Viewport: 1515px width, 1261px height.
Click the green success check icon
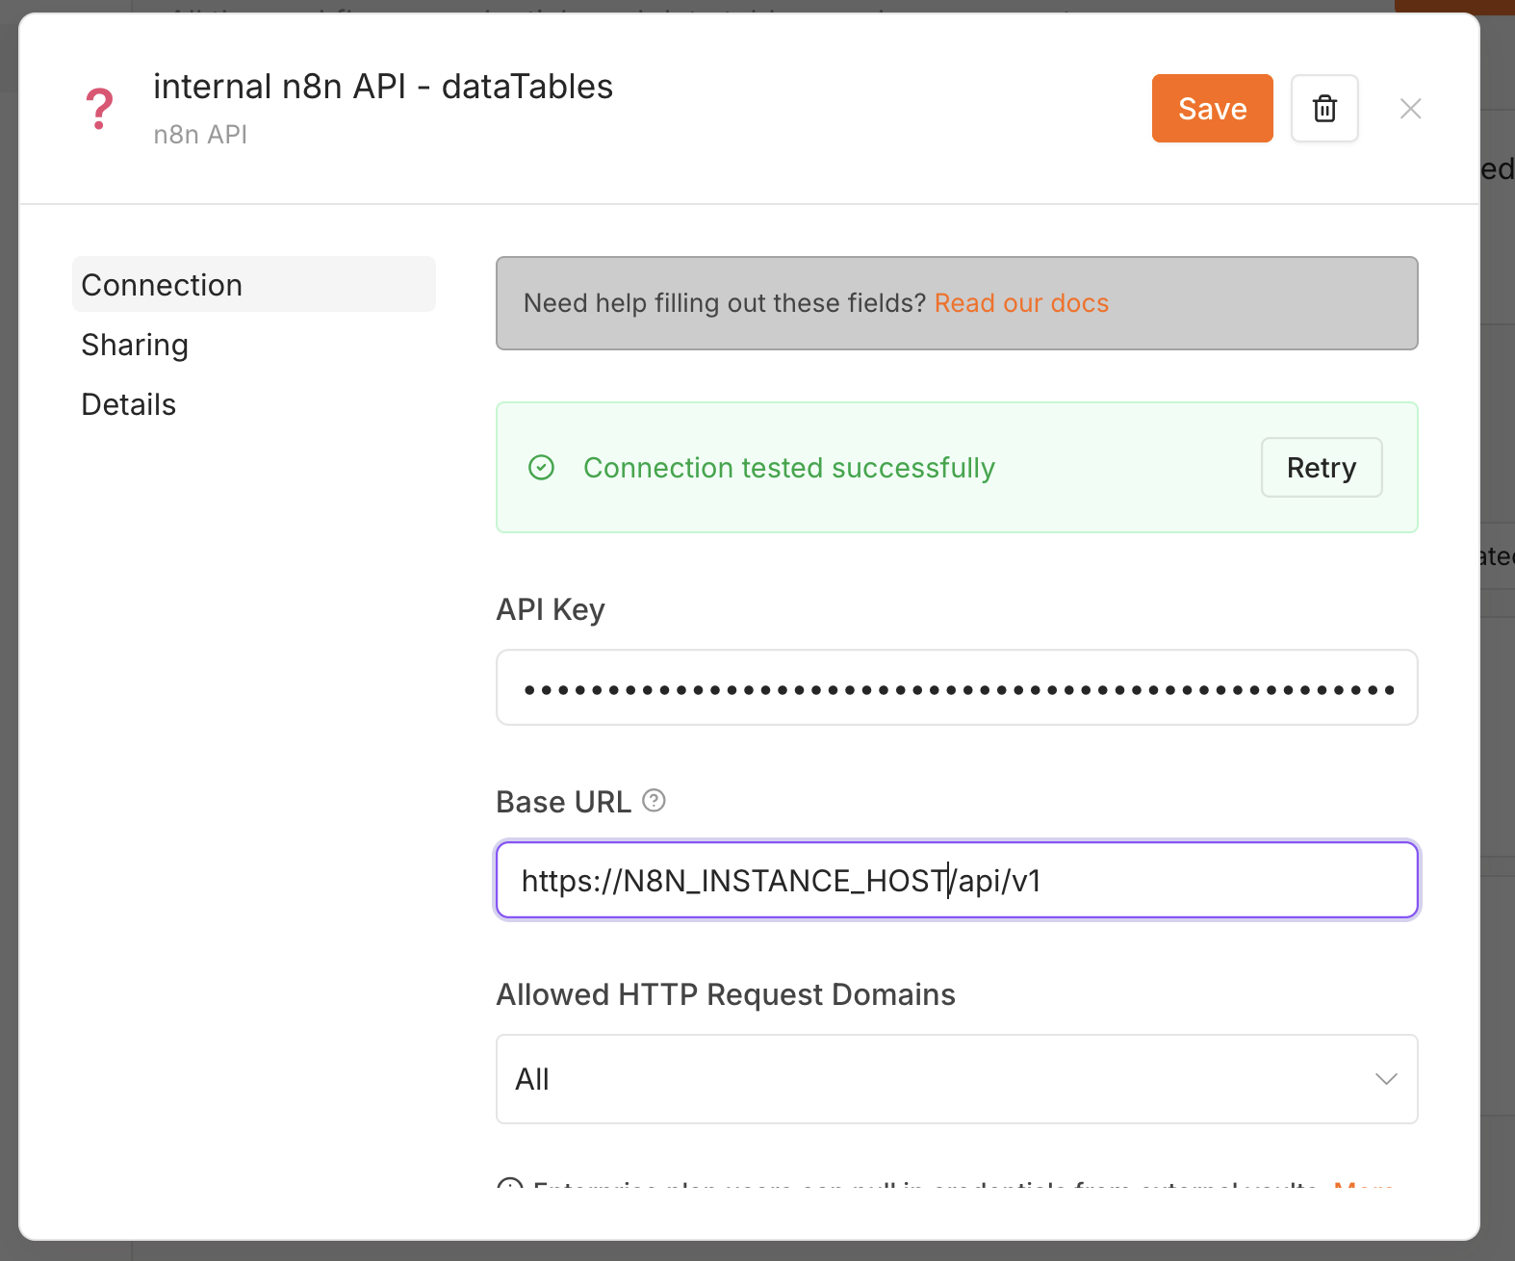click(542, 468)
